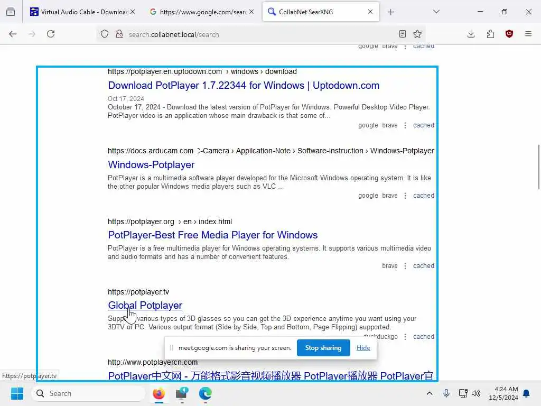Open the Global Potplayer result

pyautogui.click(x=145, y=306)
